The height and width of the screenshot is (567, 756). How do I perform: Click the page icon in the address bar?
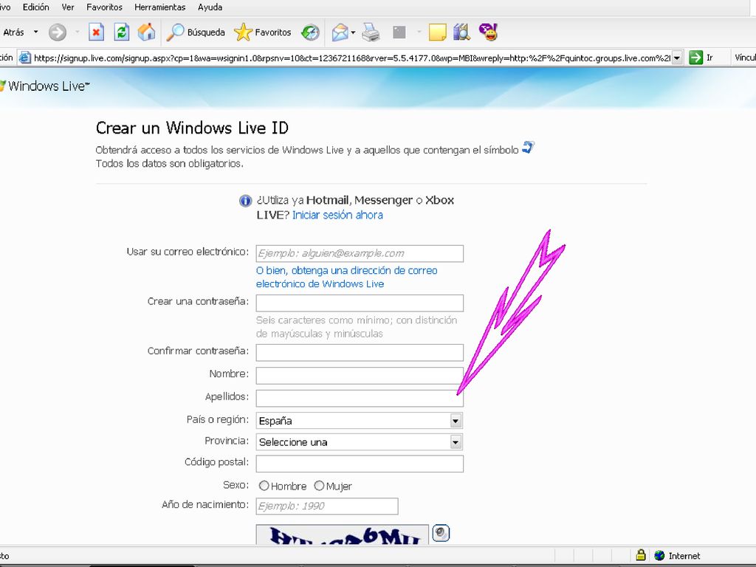[24, 58]
